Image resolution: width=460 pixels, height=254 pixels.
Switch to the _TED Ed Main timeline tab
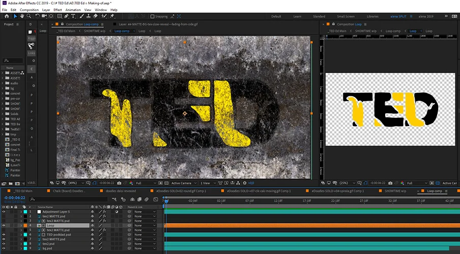point(23,191)
